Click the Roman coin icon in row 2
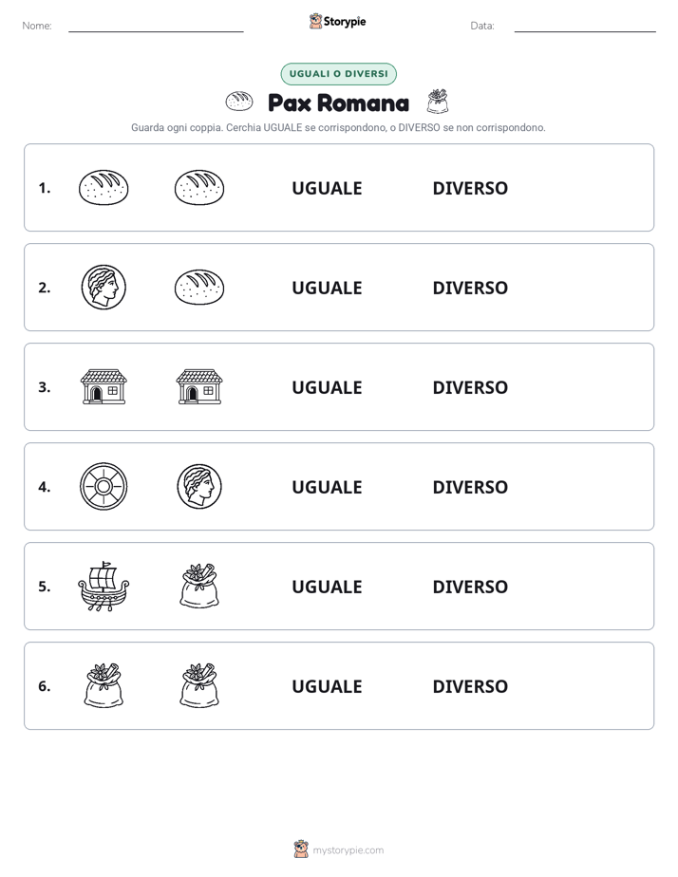The width and height of the screenshot is (678, 877). coord(104,288)
